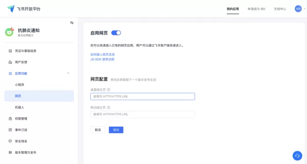The image size is (307, 164).
Task: Open the blue customer support headset button
Action: 297,156
